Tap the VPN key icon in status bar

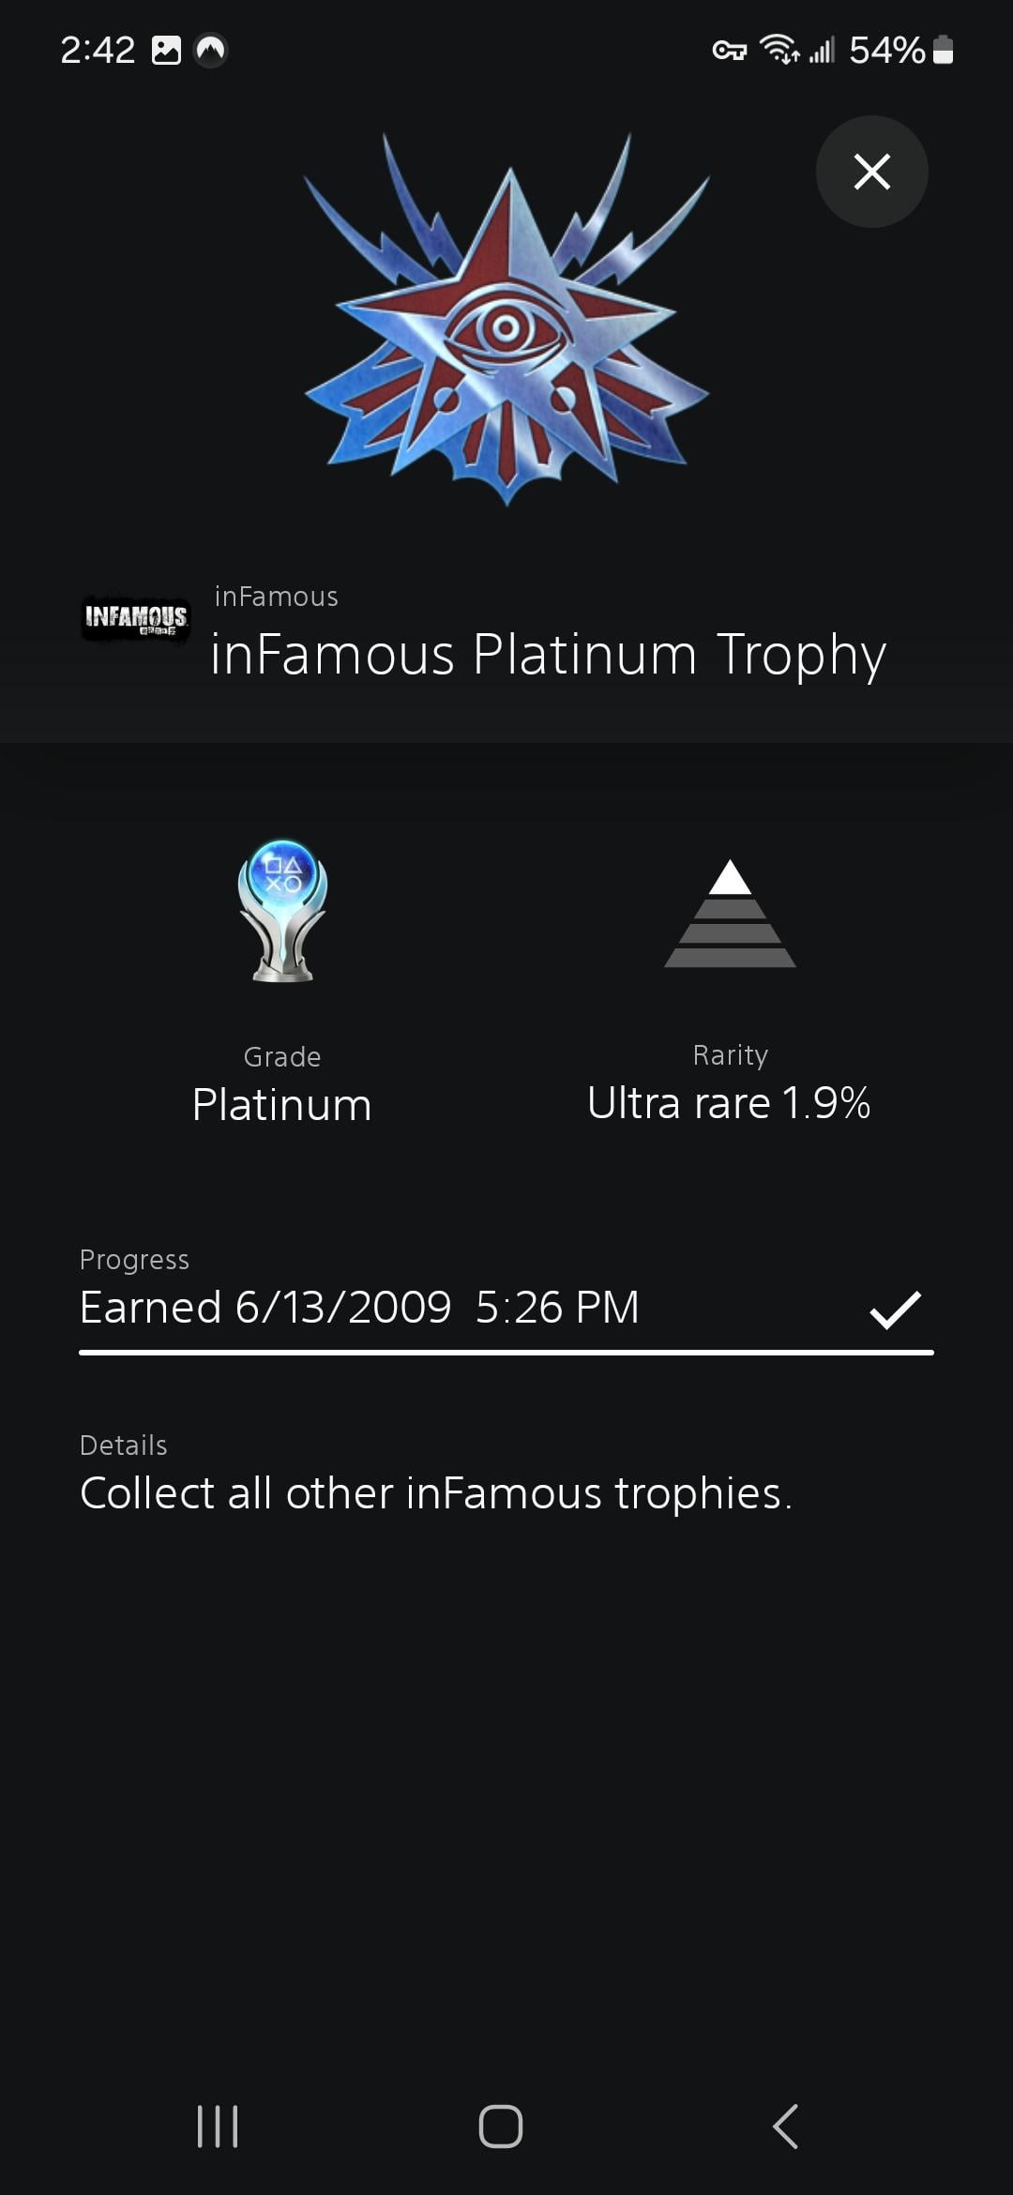coord(729,50)
